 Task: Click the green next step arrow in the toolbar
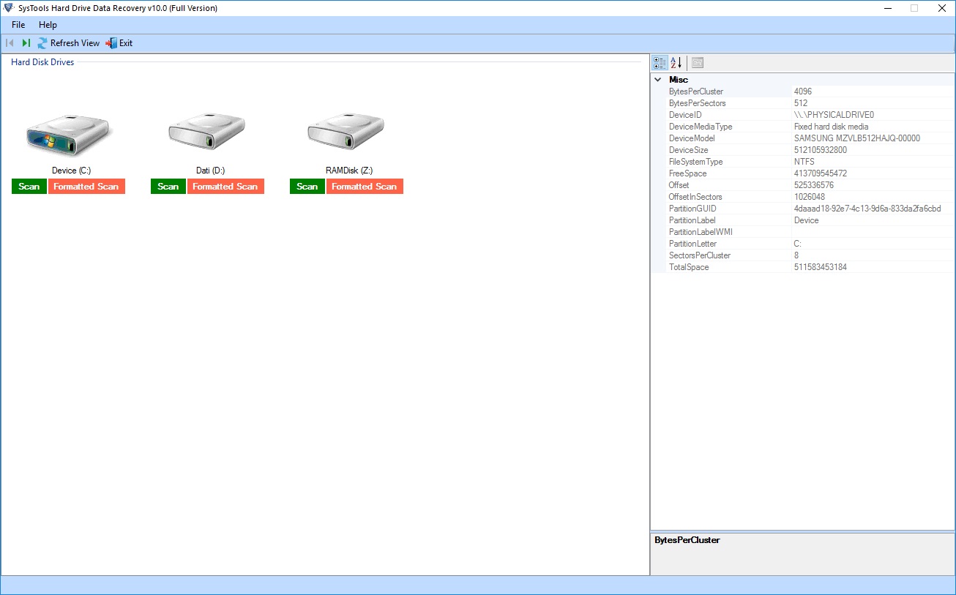pos(26,43)
